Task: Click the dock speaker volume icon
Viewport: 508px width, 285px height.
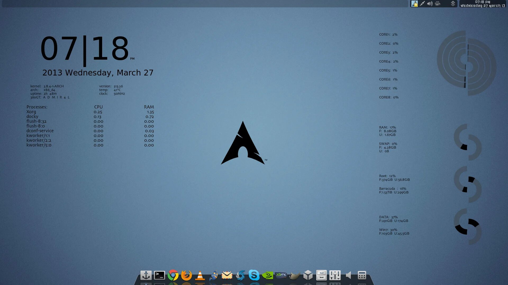Action: 348,275
